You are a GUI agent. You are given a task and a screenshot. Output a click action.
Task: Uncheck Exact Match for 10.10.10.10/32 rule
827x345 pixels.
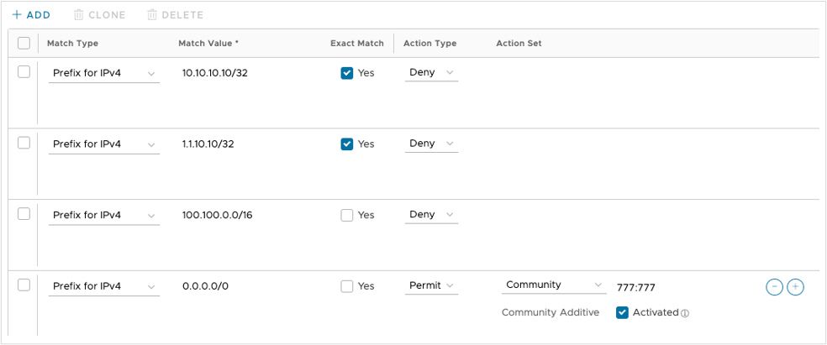347,73
